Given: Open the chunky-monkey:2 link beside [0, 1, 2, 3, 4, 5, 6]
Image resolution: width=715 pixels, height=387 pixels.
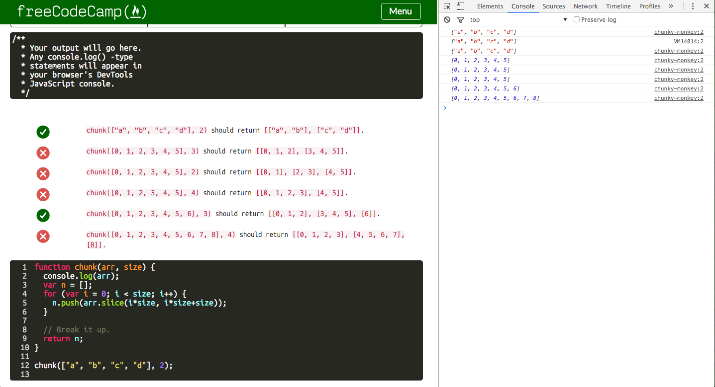Looking at the screenshot, I should click(679, 89).
